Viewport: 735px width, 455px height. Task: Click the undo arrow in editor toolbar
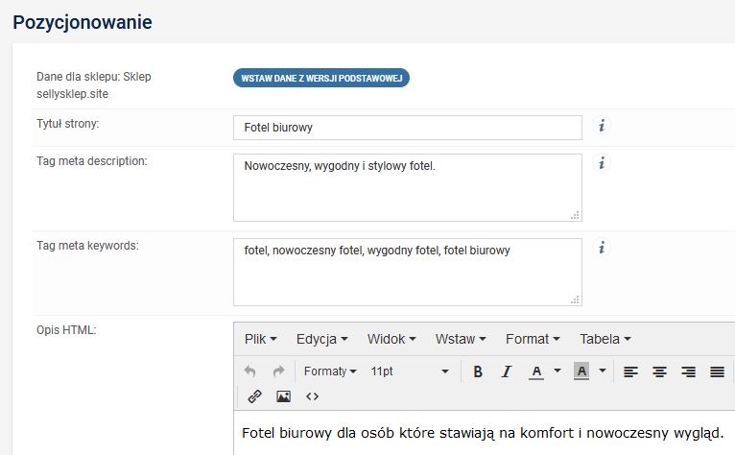coord(250,371)
